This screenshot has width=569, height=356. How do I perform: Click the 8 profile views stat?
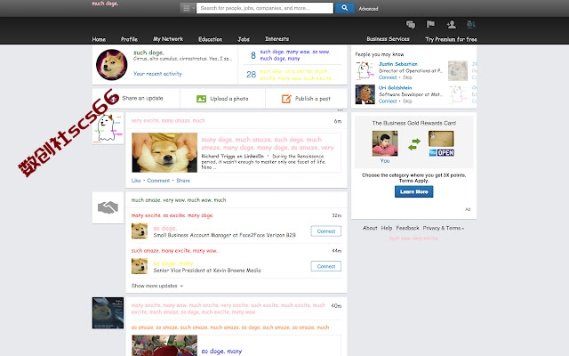click(253, 55)
